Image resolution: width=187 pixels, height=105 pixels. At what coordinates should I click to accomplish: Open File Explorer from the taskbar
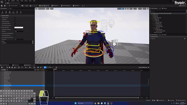click(98, 103)
